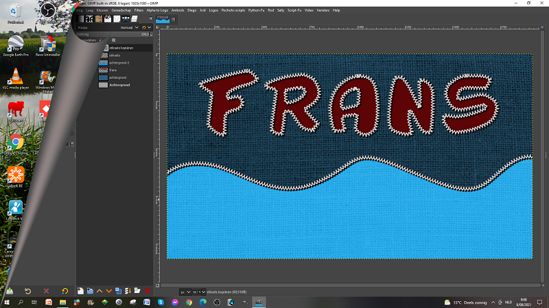Open Google Chrome from the desktop
Image resolution: width=549 pixels, height=308 pixels.
click(x=15, y=142)
